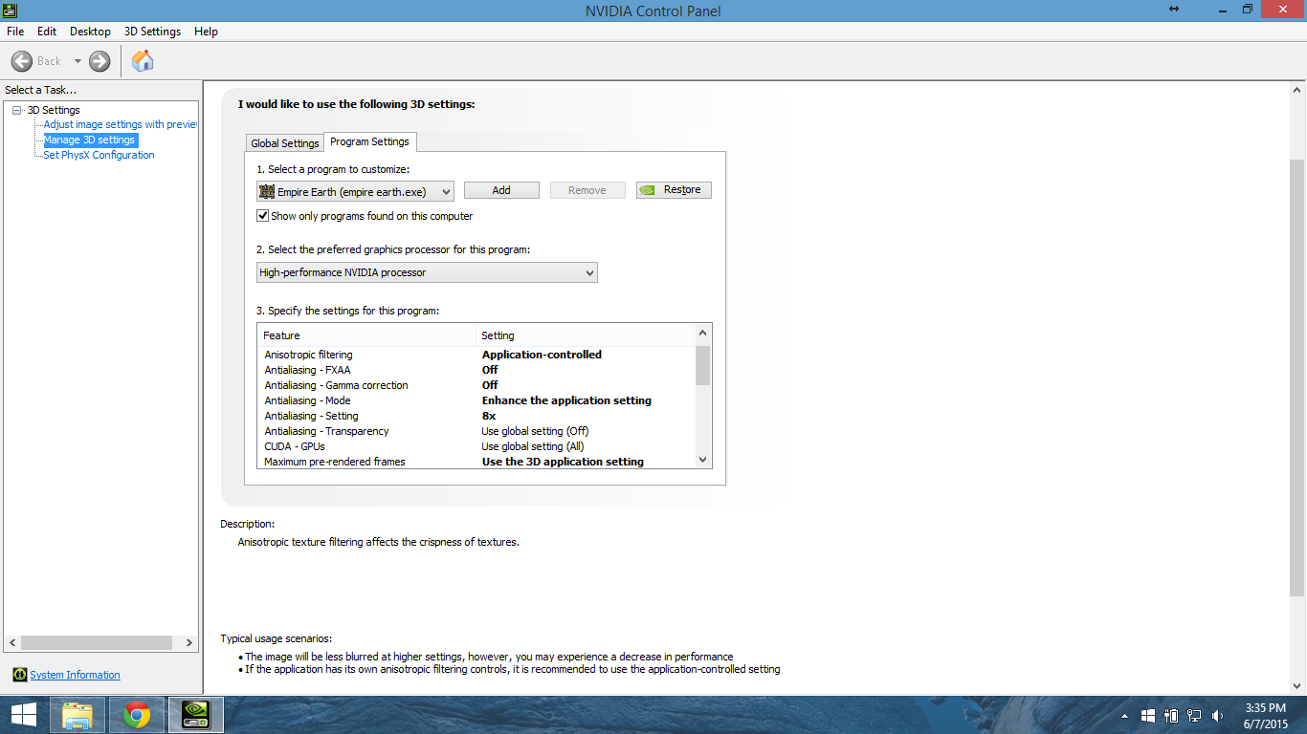Open the preferred graphics processor dropdown
1307x734 pixels.
(x=427, y=272)
